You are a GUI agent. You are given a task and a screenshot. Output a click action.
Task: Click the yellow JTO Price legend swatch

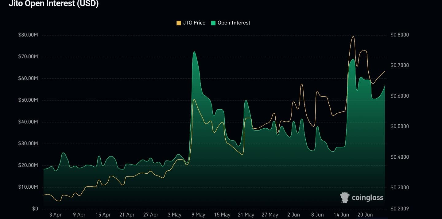coord(179,23)
